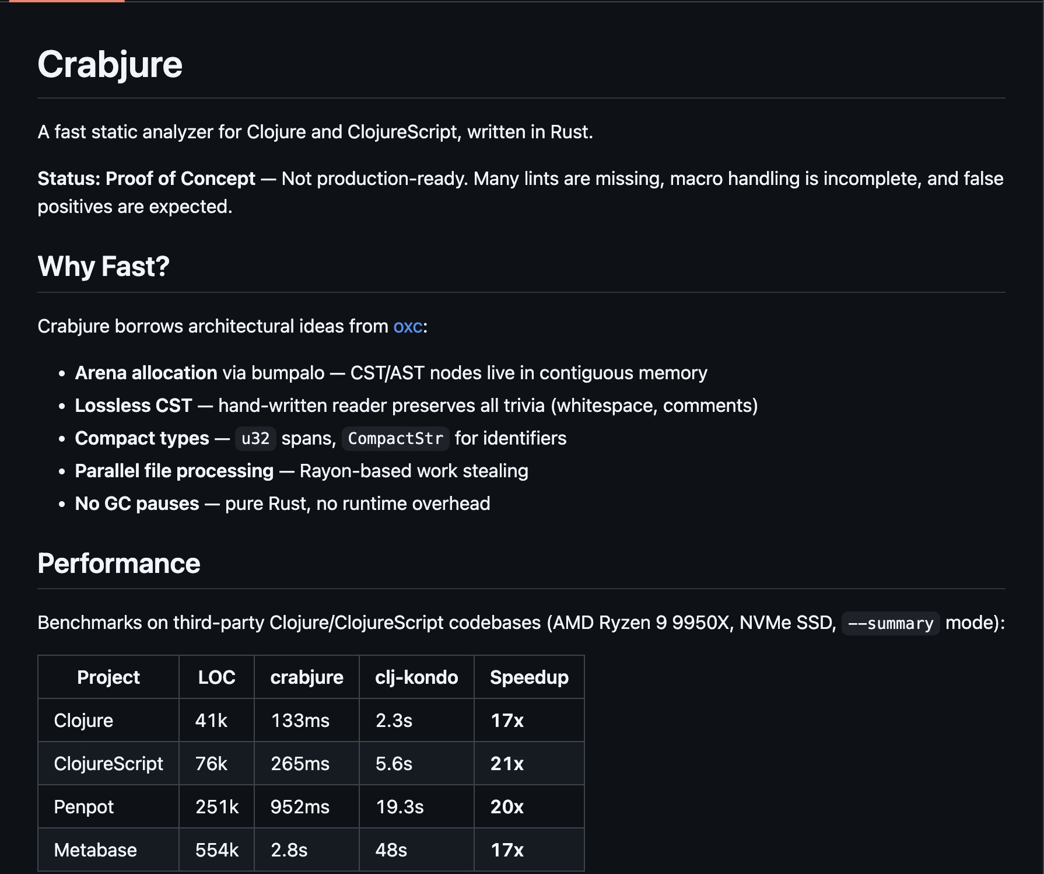
Task: Select the Penpot project cell
Action: [x=84, y=806]
